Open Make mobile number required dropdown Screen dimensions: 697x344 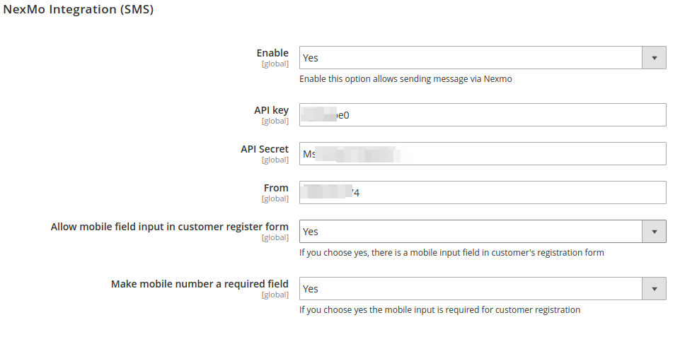(483, 288)
